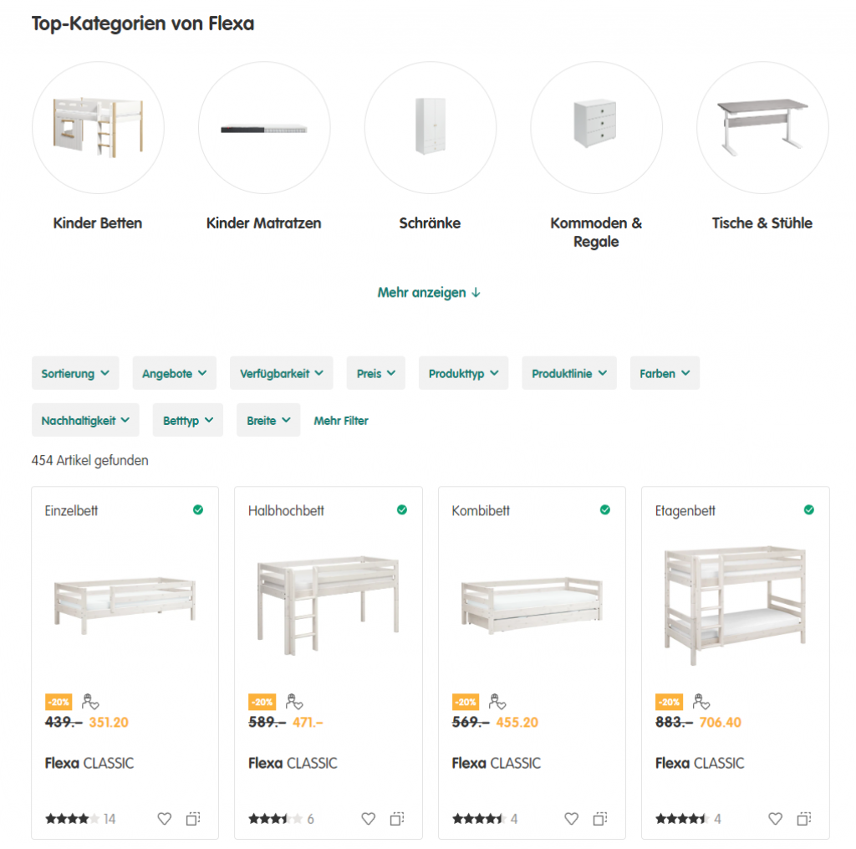Add Einzelbett to wishlist with heart icon
Screen dimensions: 856x849
point(165,819)
